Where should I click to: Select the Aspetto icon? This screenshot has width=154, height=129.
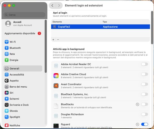[x=7, y=81]
